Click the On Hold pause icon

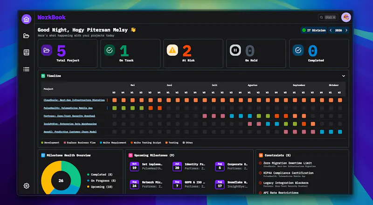pyautogui.click(x=235, y=50)
